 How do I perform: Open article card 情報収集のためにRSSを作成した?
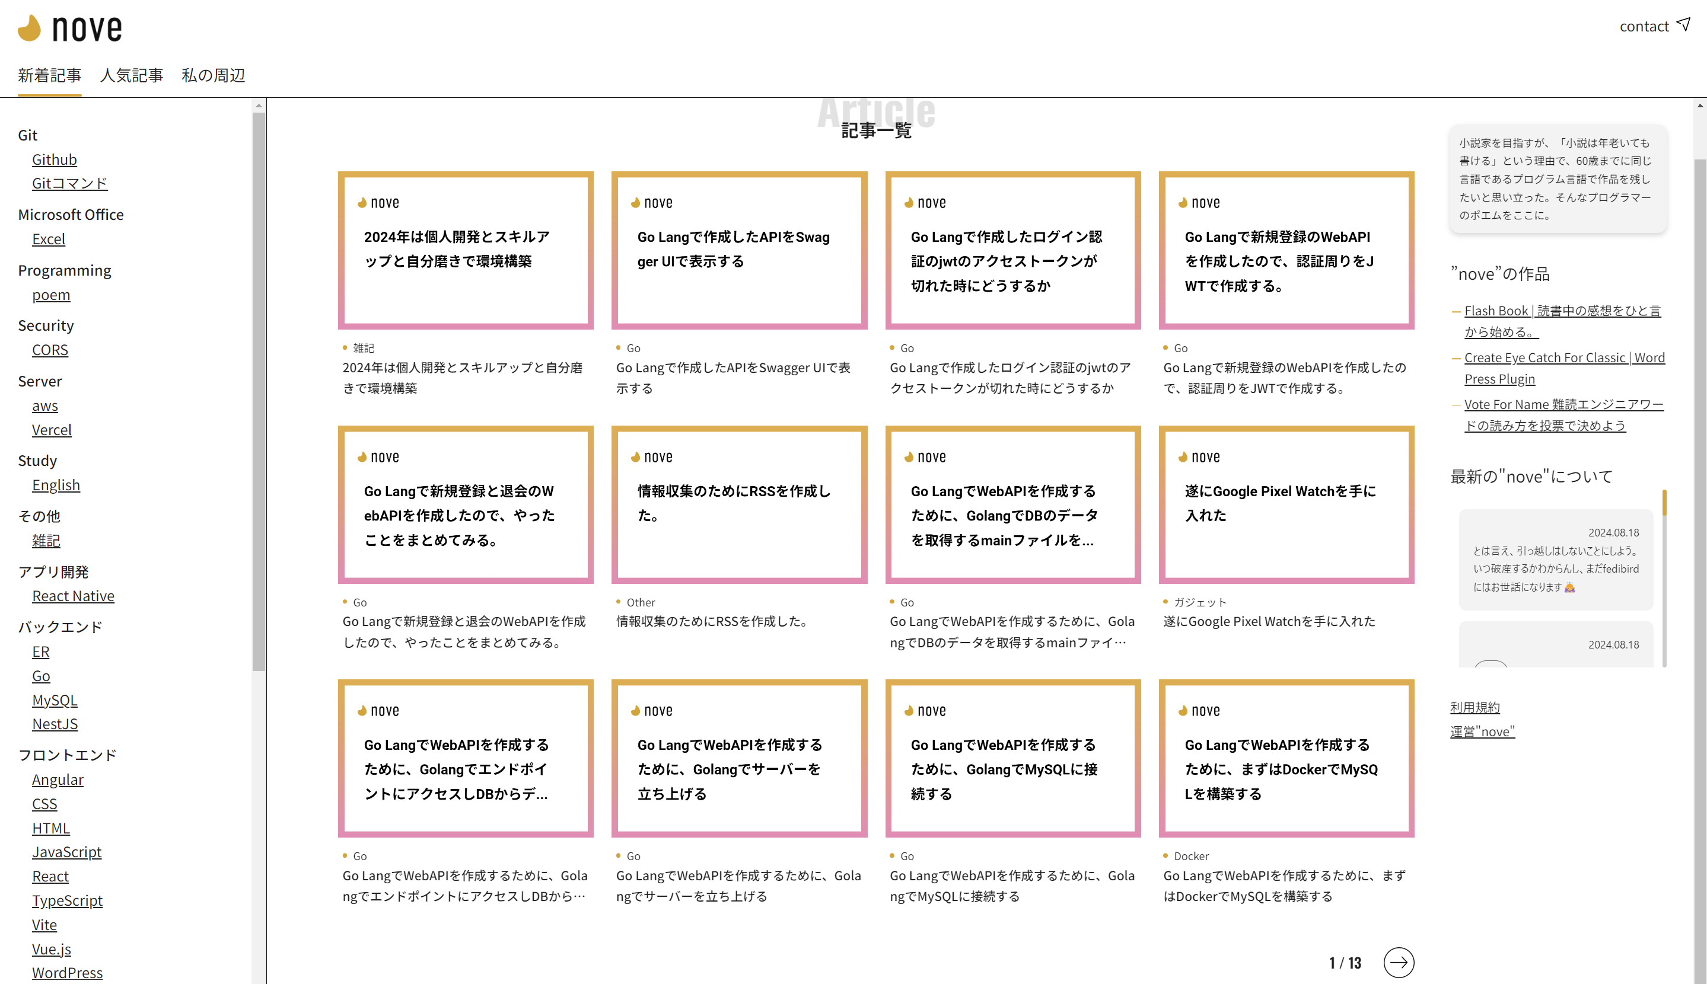[x=739, y=504]
